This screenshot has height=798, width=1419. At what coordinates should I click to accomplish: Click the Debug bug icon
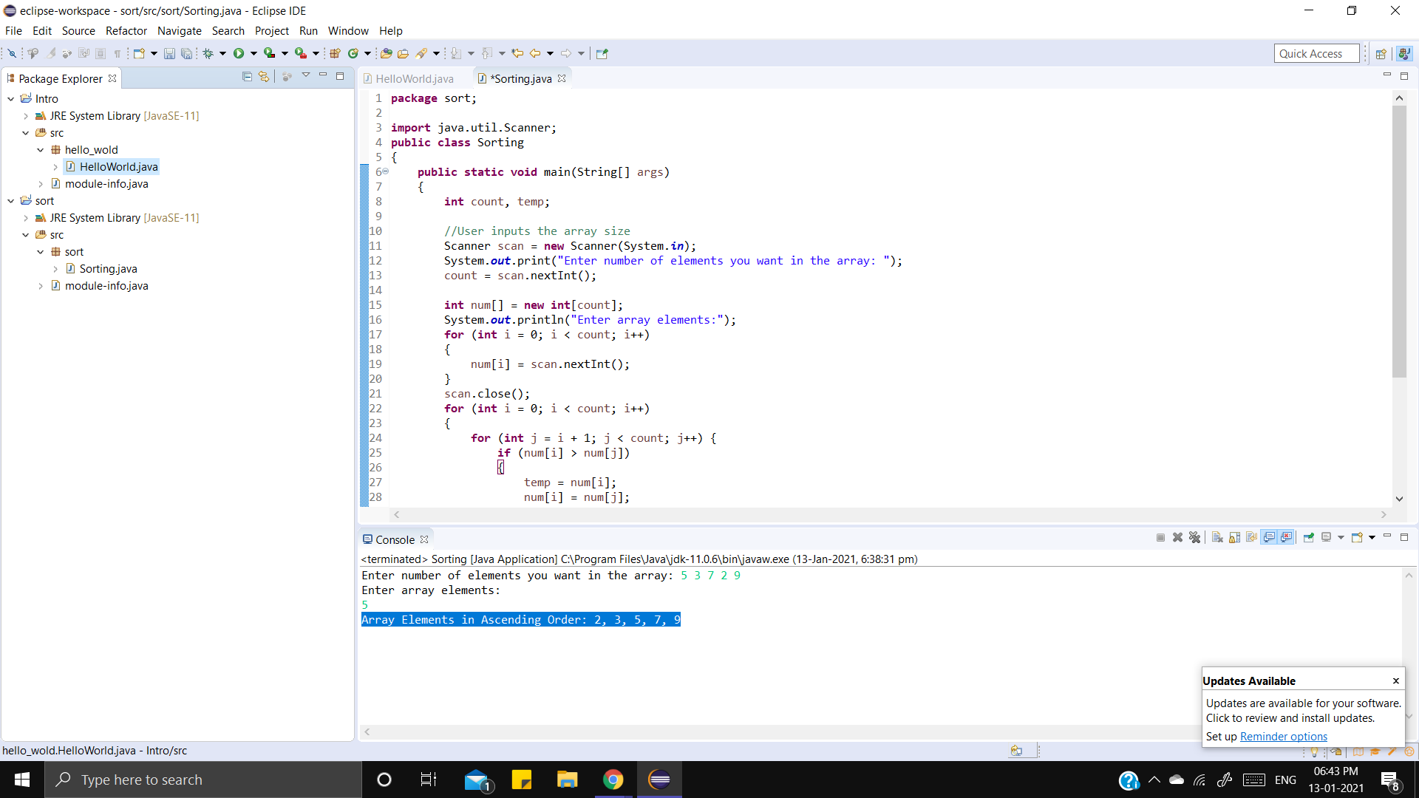(x=208, y=53)
